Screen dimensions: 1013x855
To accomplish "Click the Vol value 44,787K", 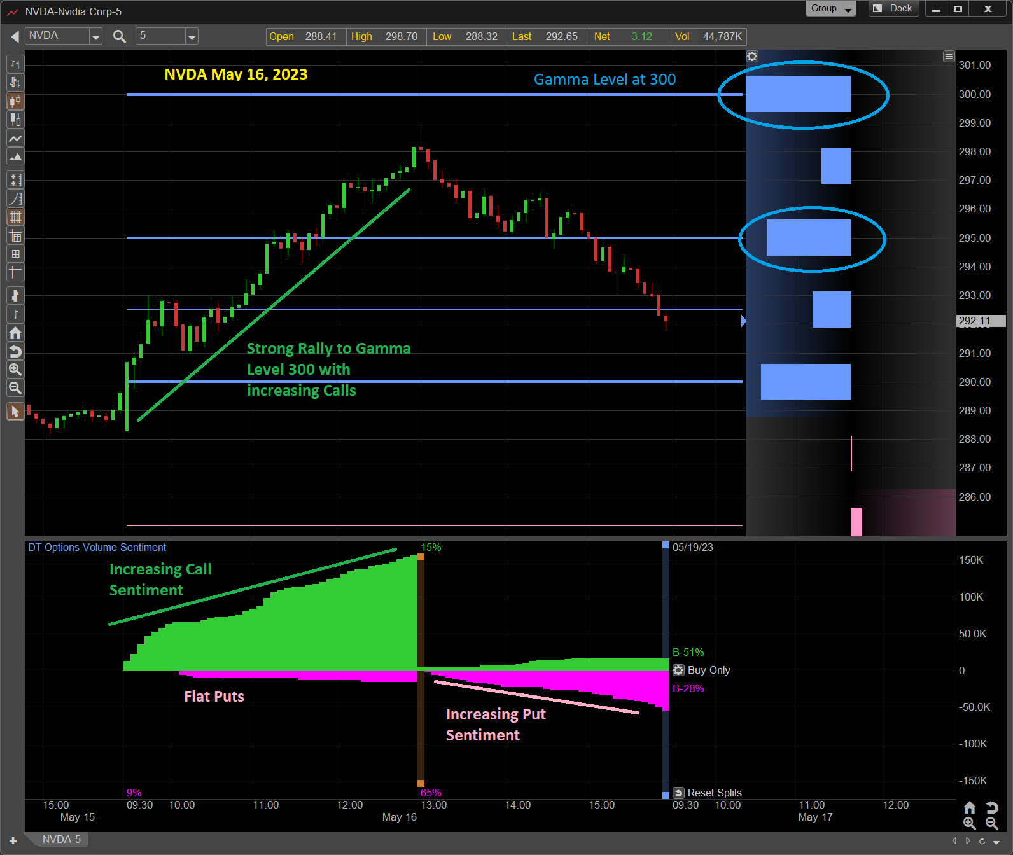I will pos(722,37).
